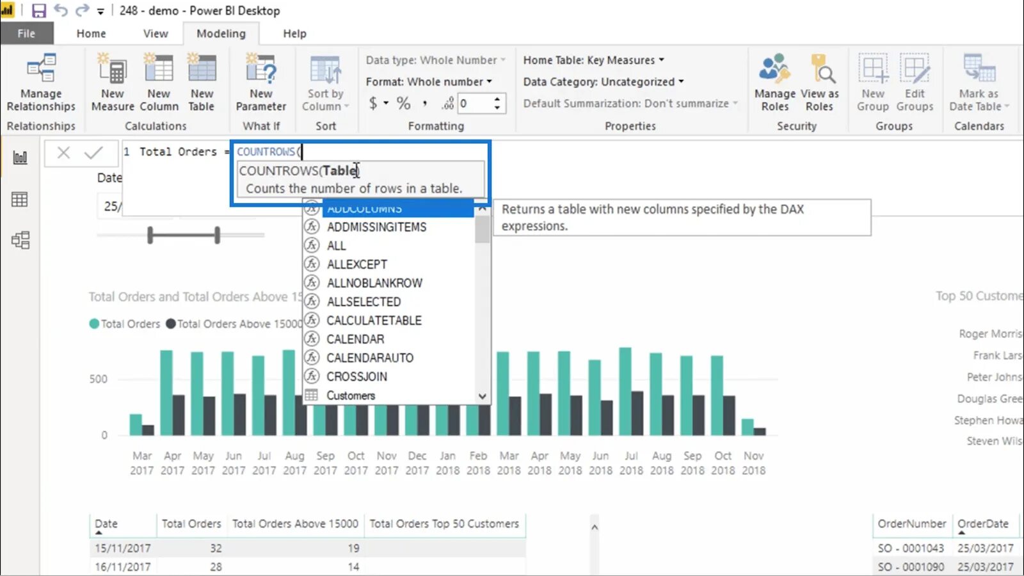Open Manage Roles
The image size is (1024, 576).
774,83
